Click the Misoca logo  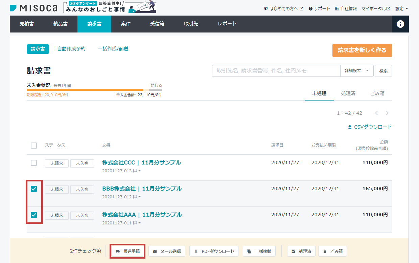pyautogui.click(x=33, y=8)
